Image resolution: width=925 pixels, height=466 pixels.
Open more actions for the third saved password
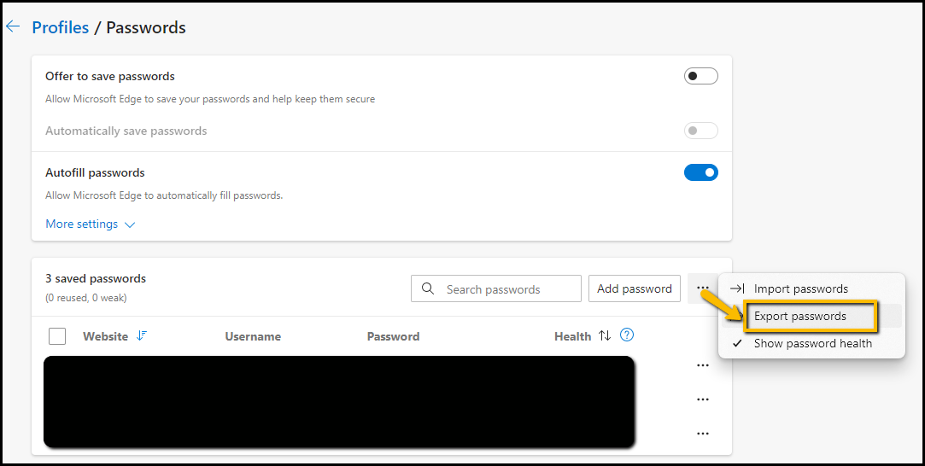pyautogui.click(x=702, y=434)
